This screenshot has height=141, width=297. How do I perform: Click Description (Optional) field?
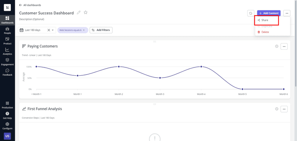(32, 19)
